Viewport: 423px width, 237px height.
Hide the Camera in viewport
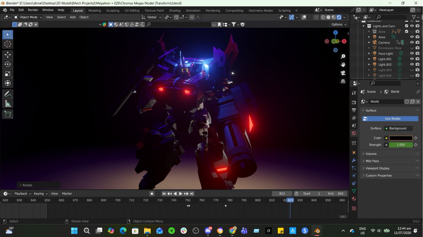[x=412, y=43]
